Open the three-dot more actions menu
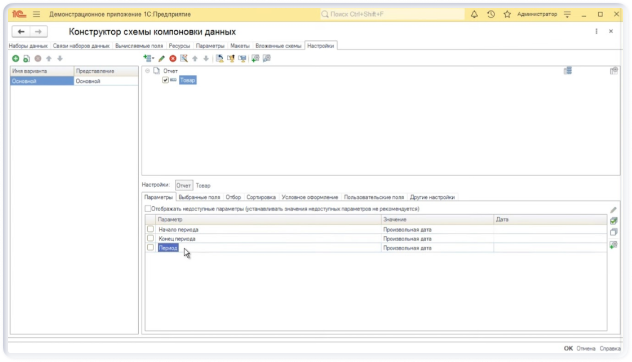Screen dimensions: 632x362 (596, 31)
